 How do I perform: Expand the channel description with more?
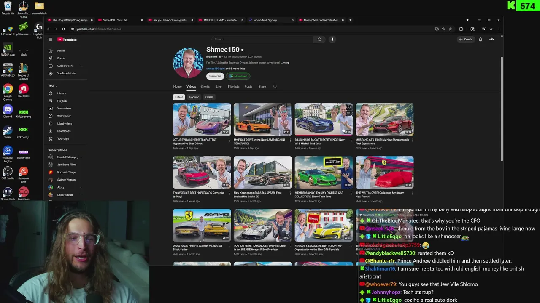coord(285,63)
